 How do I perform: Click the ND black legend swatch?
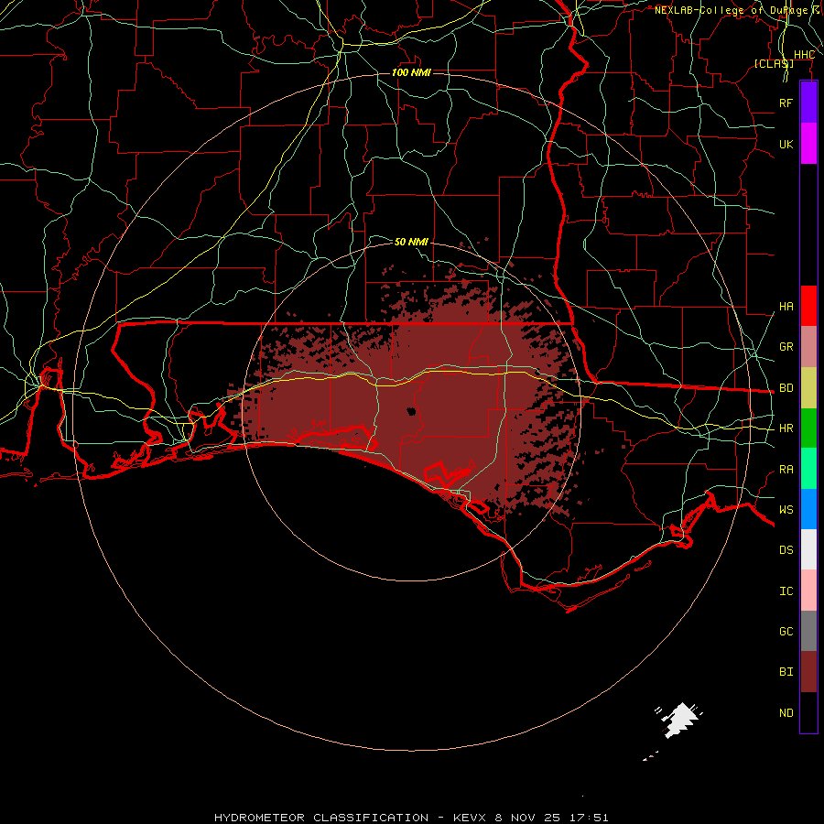pos(808,712)
